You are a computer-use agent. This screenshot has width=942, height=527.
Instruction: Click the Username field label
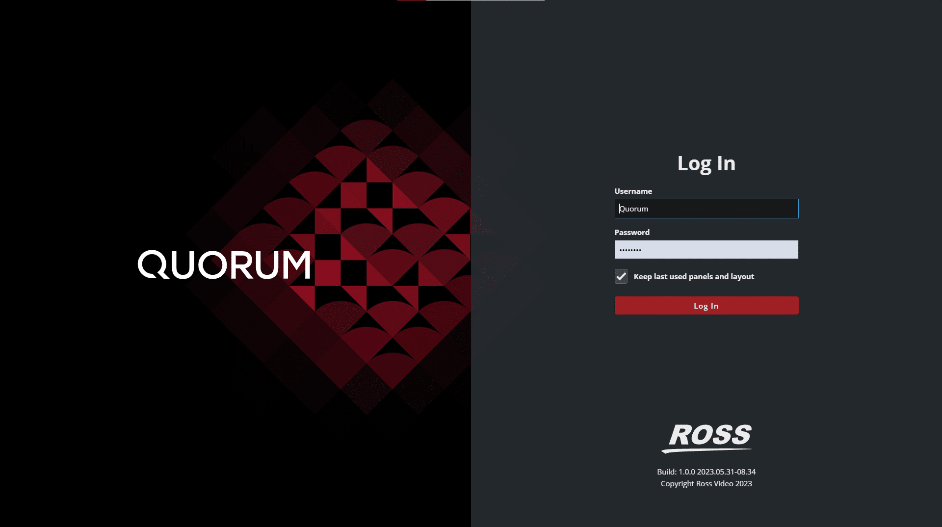pyautogui.click(x=634, y=191)
